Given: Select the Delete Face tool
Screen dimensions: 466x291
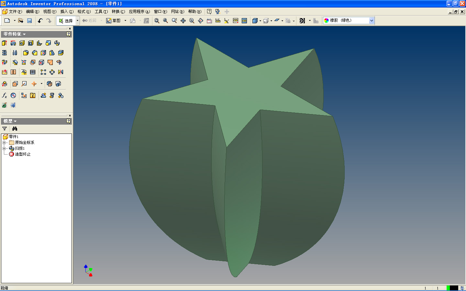Looking at the screenshot, I should tap(41, 62).
